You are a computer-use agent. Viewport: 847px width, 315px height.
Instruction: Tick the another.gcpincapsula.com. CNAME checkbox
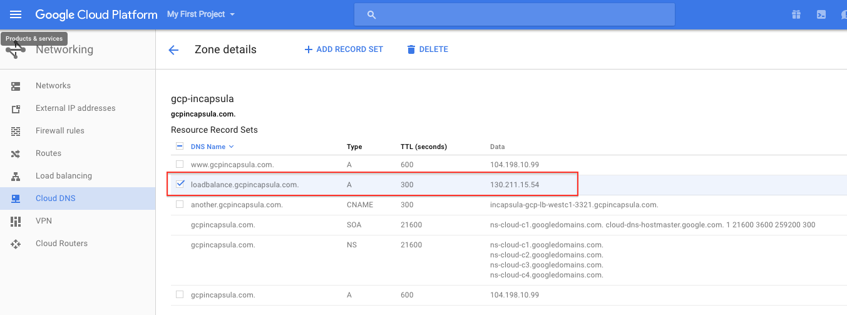(180, 204)
